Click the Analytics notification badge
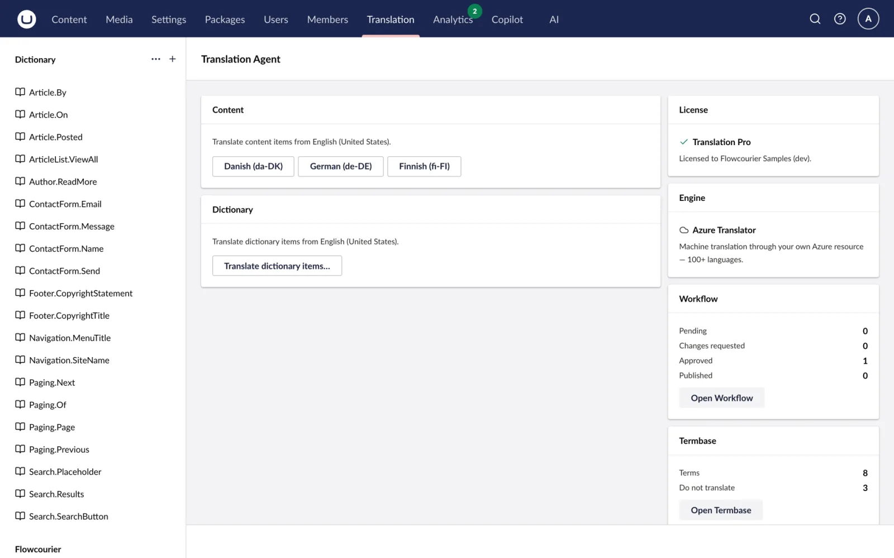This screenshot has height=558, width=894. click(x=475, y=11)
